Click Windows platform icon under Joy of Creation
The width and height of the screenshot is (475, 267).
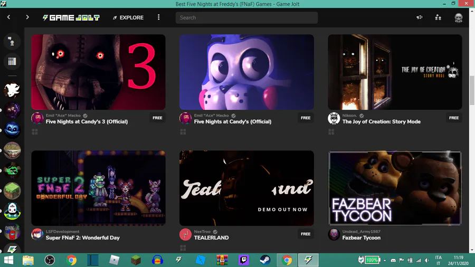tap(331, 132)
